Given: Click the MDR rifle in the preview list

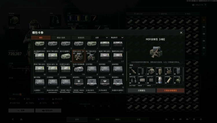Looking at the screenshot, I should coord(133,71).
